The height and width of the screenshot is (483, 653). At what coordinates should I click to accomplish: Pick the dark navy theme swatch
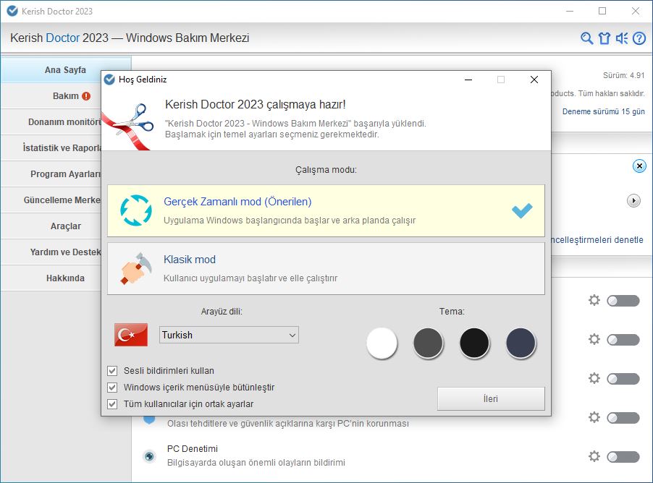521,343
